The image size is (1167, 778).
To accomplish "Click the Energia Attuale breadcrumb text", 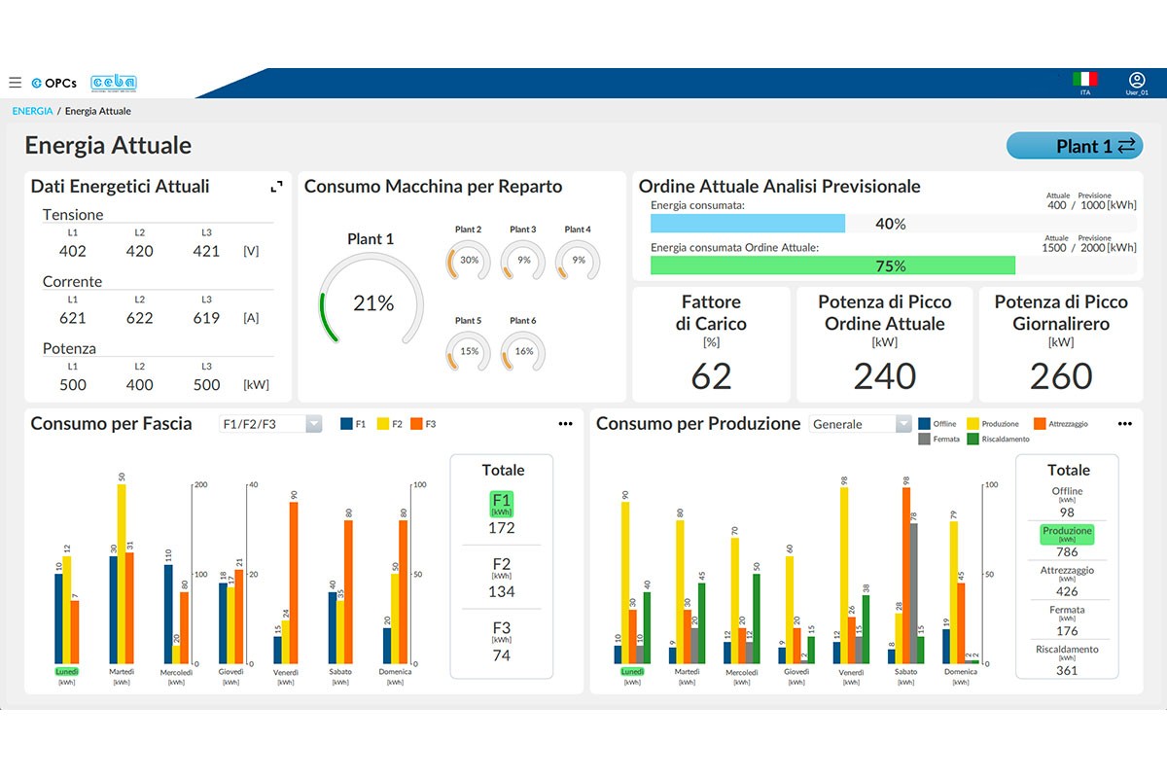I will coord(98,111).
